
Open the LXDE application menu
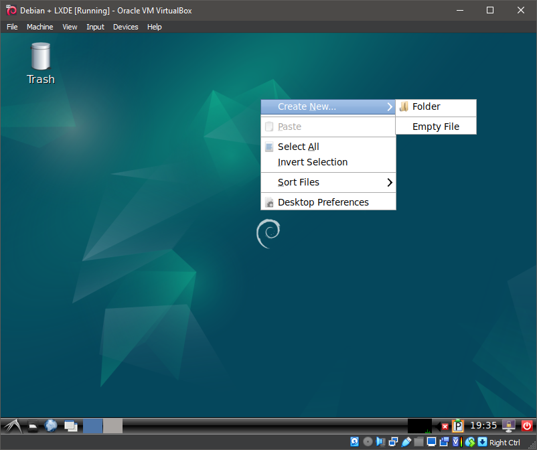(x=12, y=426)
